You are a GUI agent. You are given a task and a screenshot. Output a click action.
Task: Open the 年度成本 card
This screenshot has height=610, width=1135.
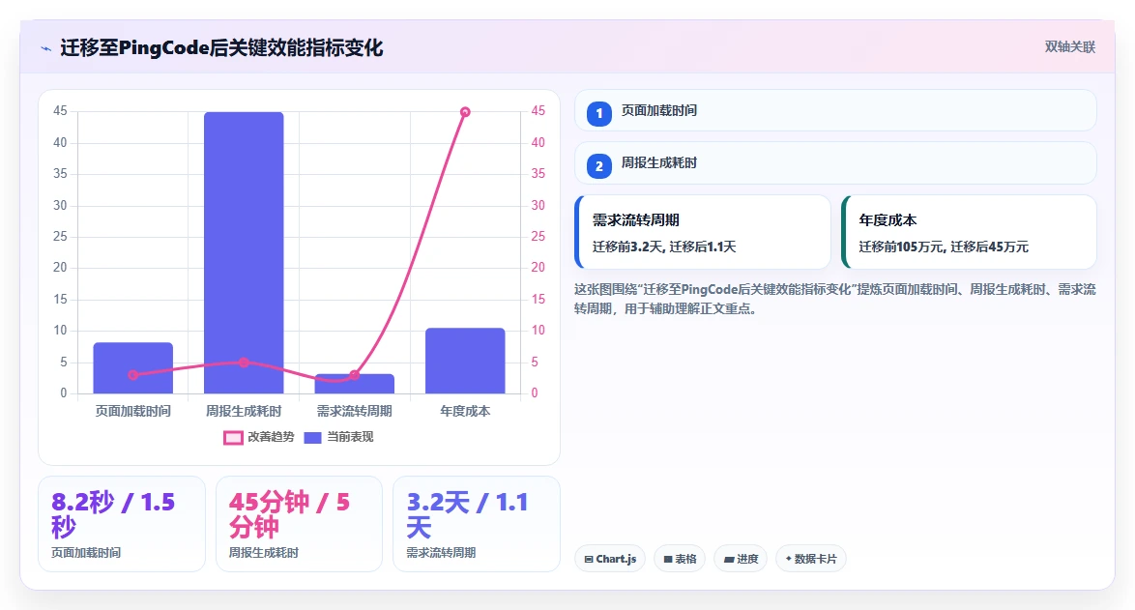pos(970,232)
